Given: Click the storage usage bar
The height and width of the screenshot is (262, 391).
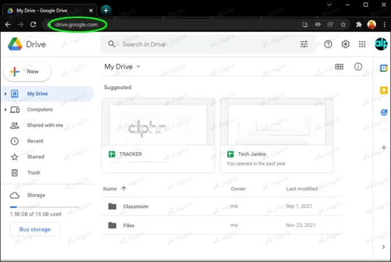Looking at the screenshot, I should click(44, 207).
